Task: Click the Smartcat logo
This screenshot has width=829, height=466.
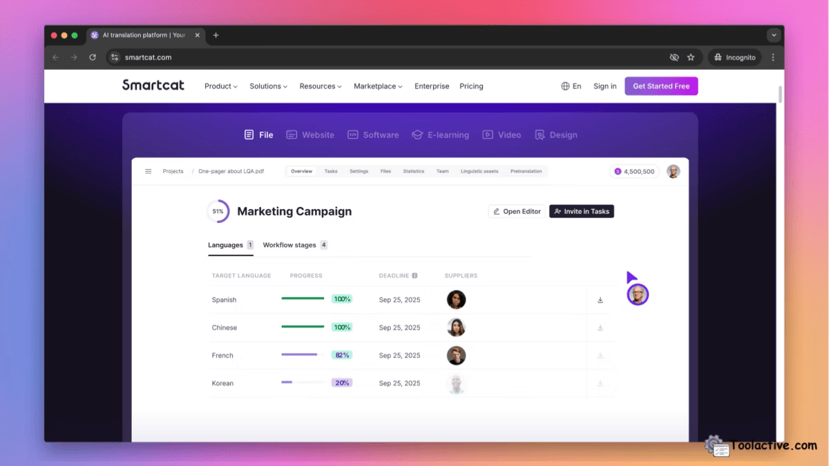Action: [155, 86]
